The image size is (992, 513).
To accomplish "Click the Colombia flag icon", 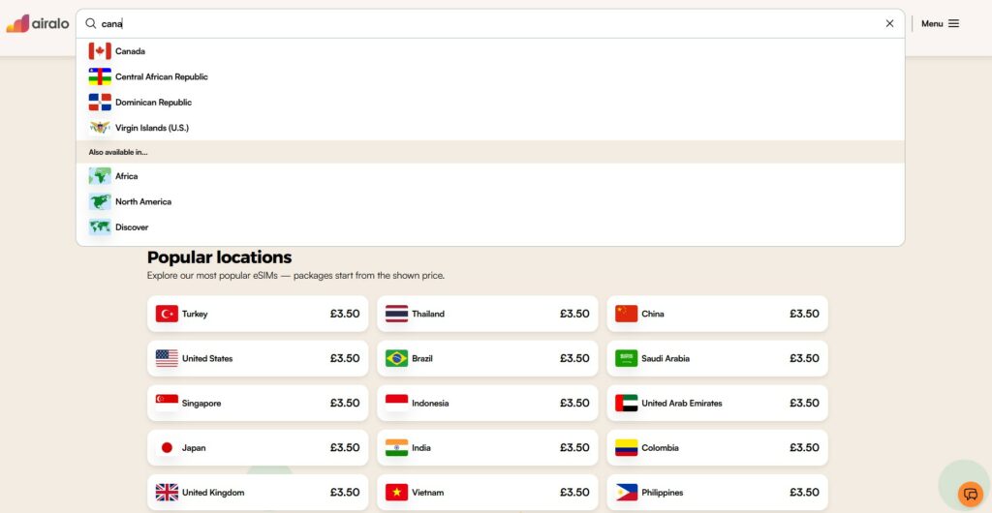I will (627, 447).
